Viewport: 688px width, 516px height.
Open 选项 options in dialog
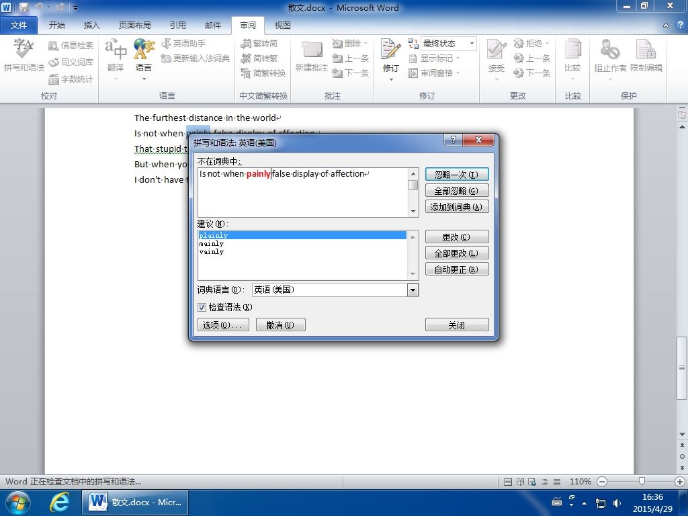click(x=223, y=325)
